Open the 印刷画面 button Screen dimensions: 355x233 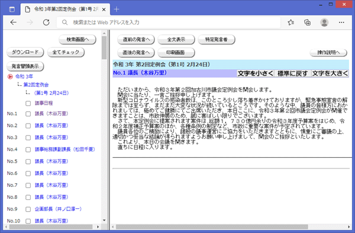click(x=176, y=53)
